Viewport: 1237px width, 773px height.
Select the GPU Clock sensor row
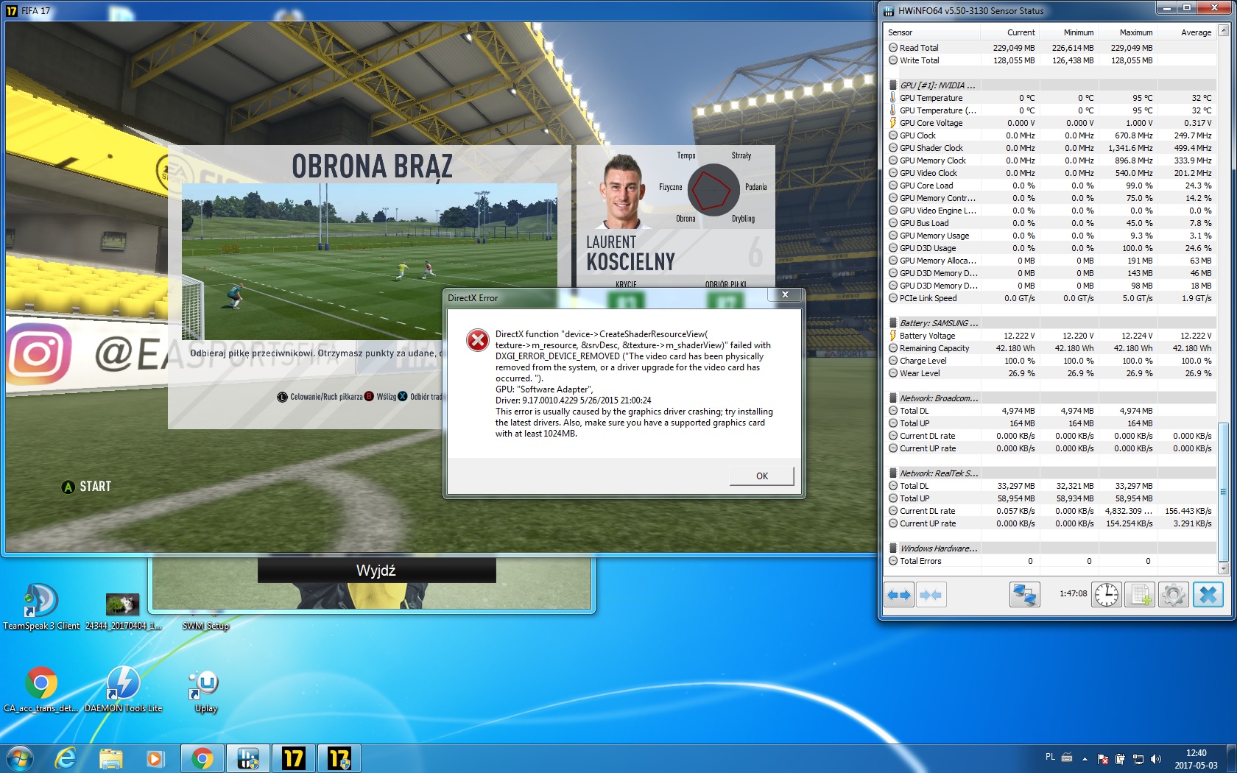1051,135
